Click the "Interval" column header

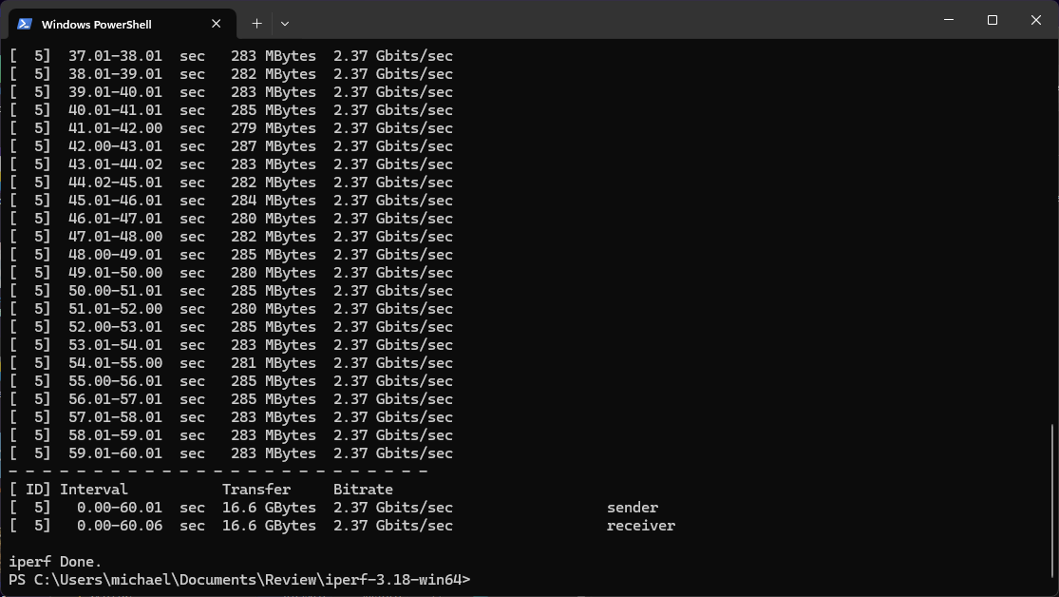point(94,490)
